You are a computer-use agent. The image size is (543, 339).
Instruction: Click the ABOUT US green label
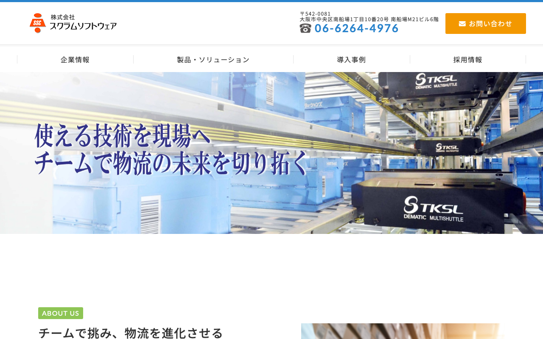point(61,313)
